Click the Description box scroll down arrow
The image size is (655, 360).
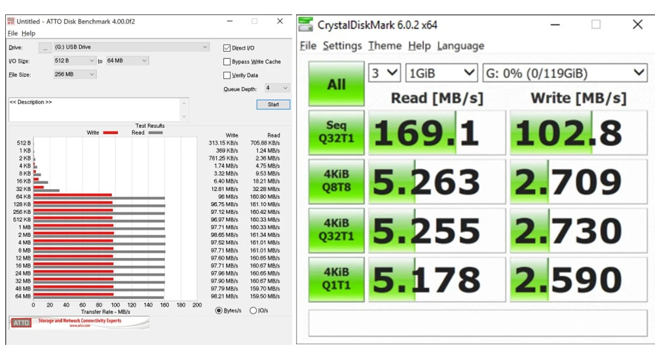pyautogui.click(x=184, y=117)
